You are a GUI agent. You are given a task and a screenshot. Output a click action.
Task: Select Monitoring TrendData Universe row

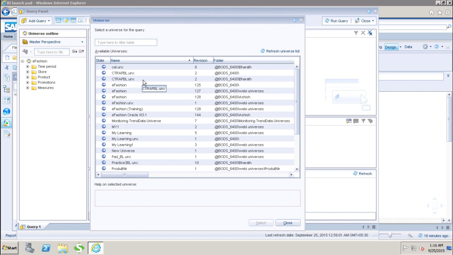(195, 121)
